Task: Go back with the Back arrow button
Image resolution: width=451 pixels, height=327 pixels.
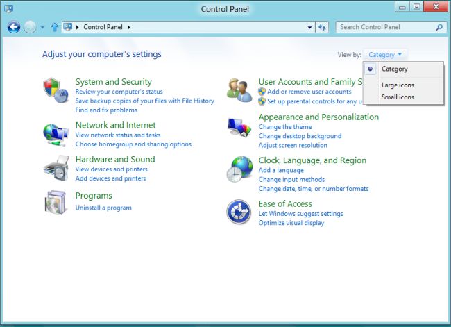Action: (13, 27)
